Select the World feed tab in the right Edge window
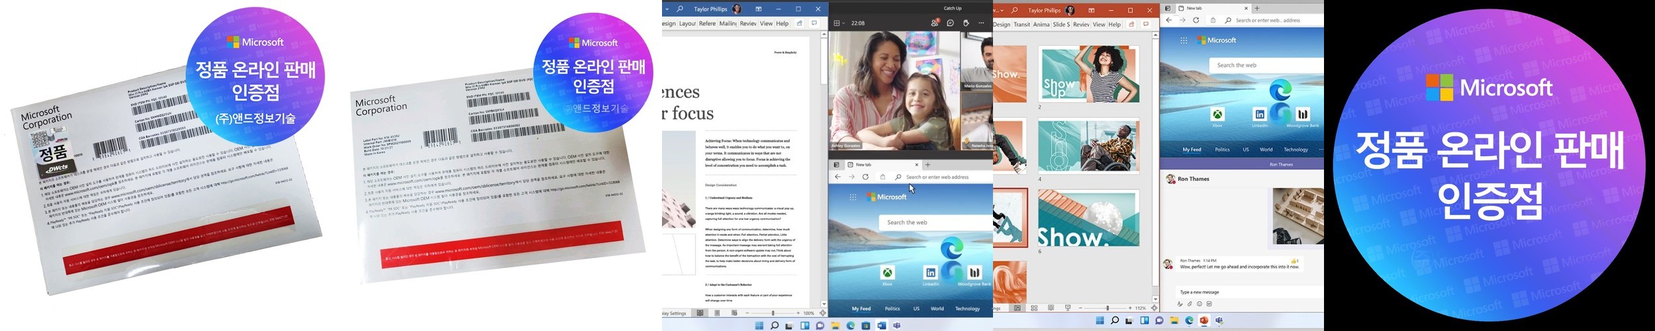 tap(1266, 150)
